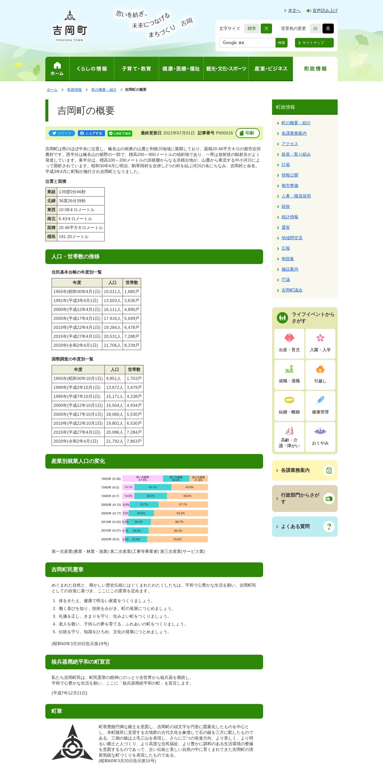Open 入園・入学 cherry blossom tile
The width and height of the screenshot is (383, 767).
320,344
